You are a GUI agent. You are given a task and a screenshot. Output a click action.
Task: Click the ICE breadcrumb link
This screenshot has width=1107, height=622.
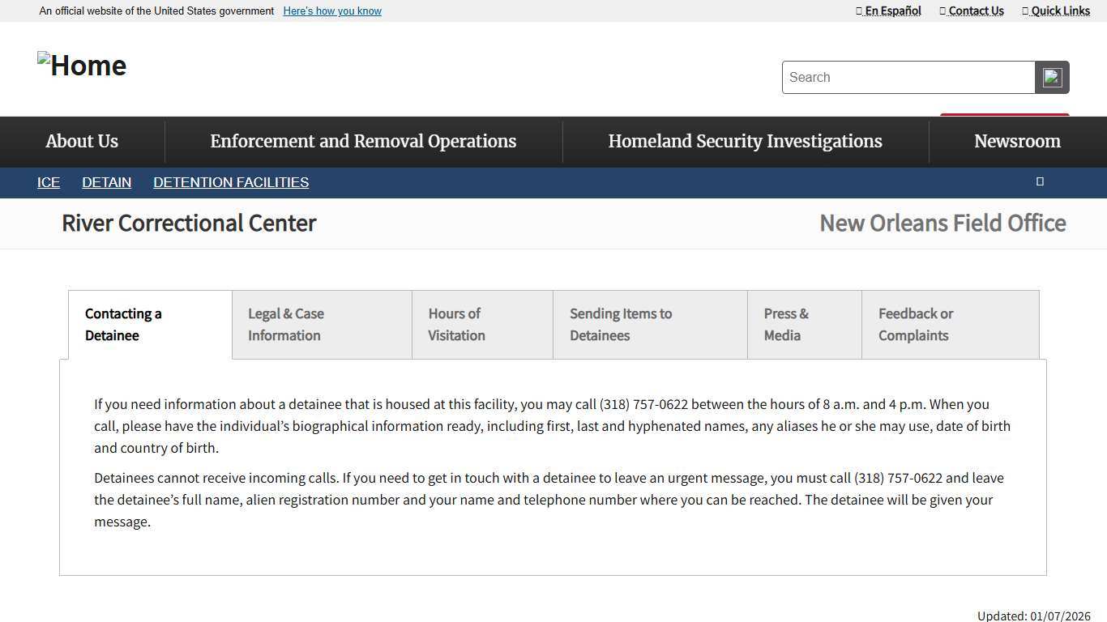[x=48, y=181]
